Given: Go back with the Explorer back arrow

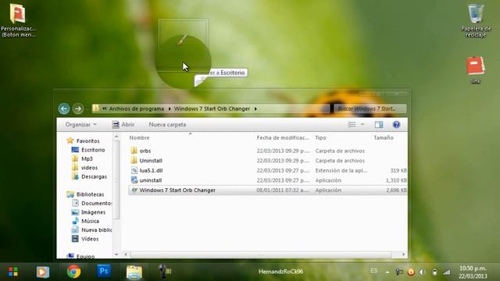Looking at the screenshot, I should tap(64, 108).
